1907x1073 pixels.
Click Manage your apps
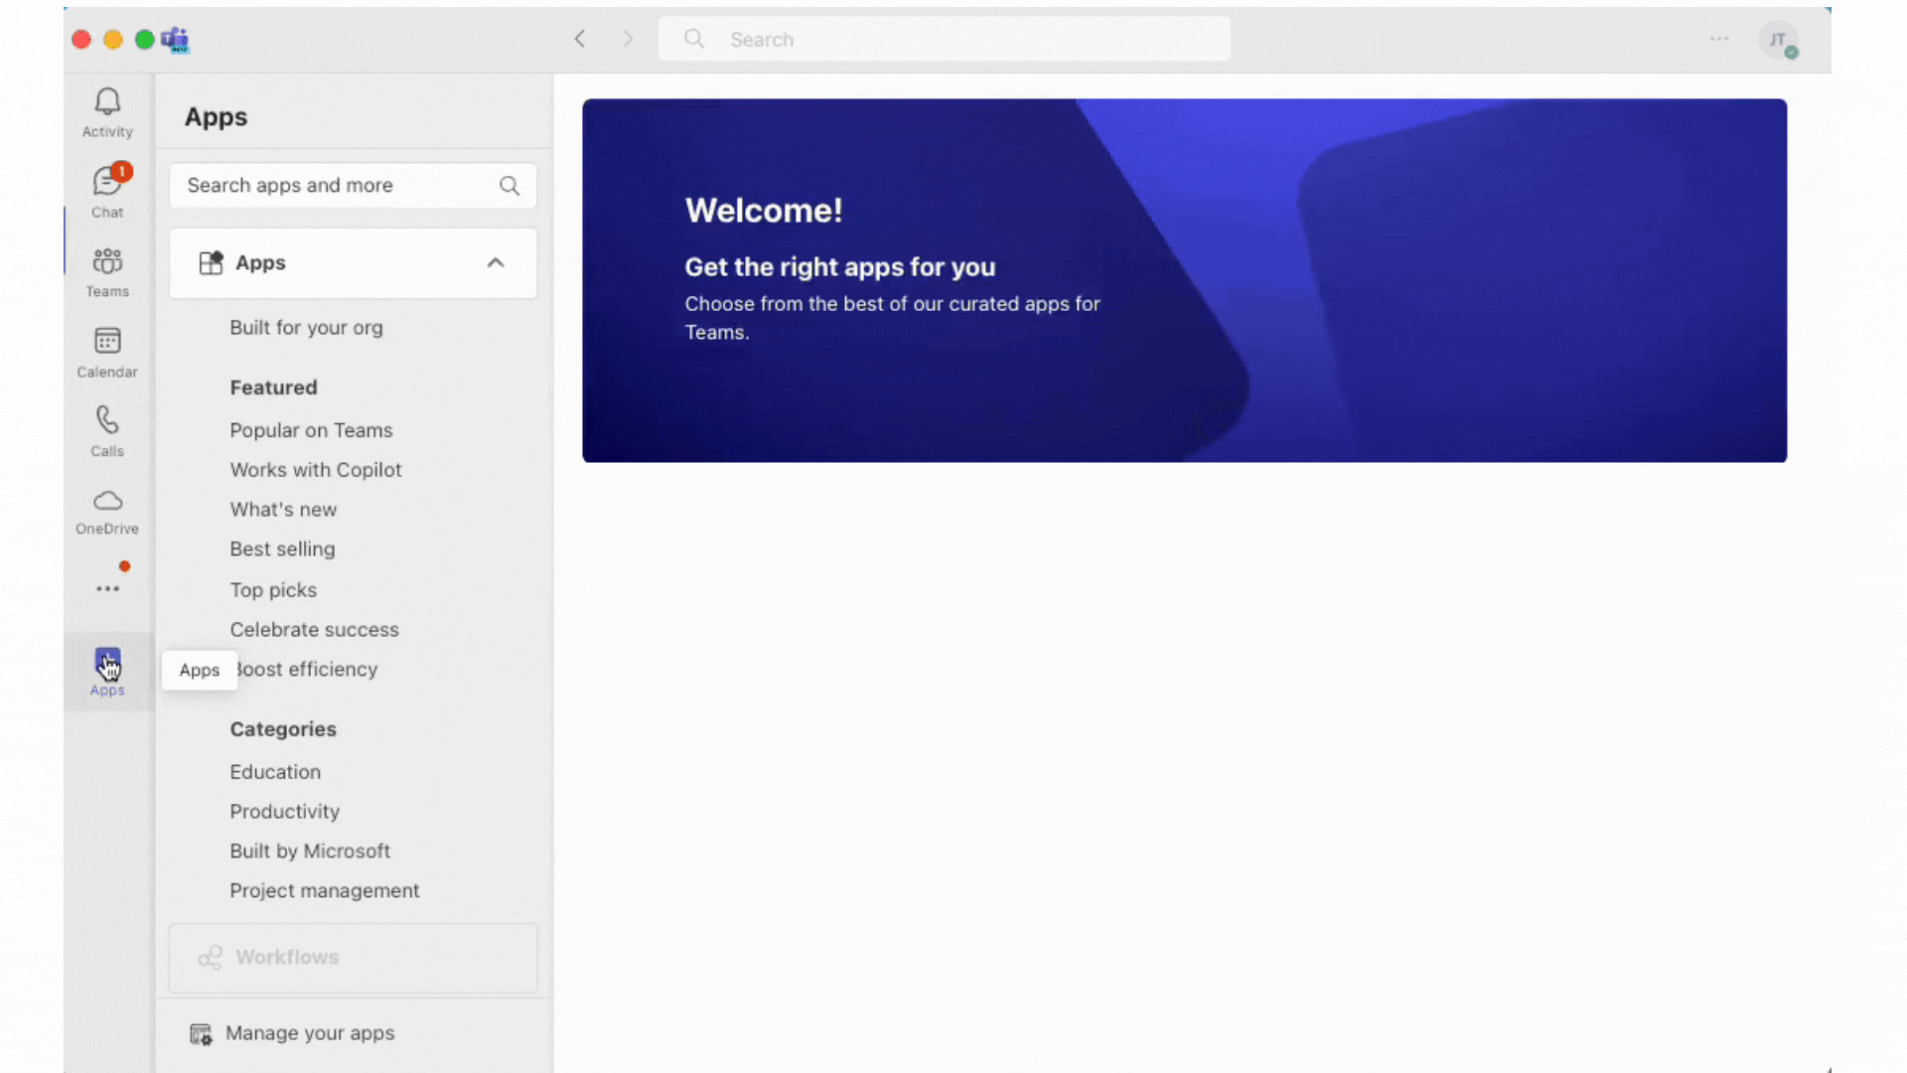pos(309,1033)
